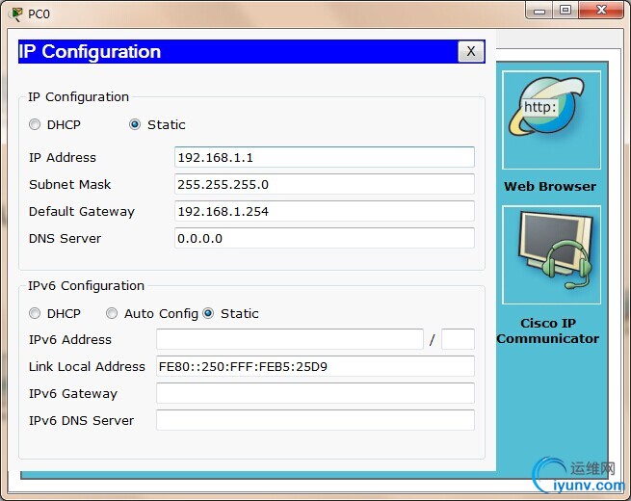Click the empty IPv6 DNS Server field
Image resolution: width=631 pixels, height=501 pixels.
[x=316, y=420]
